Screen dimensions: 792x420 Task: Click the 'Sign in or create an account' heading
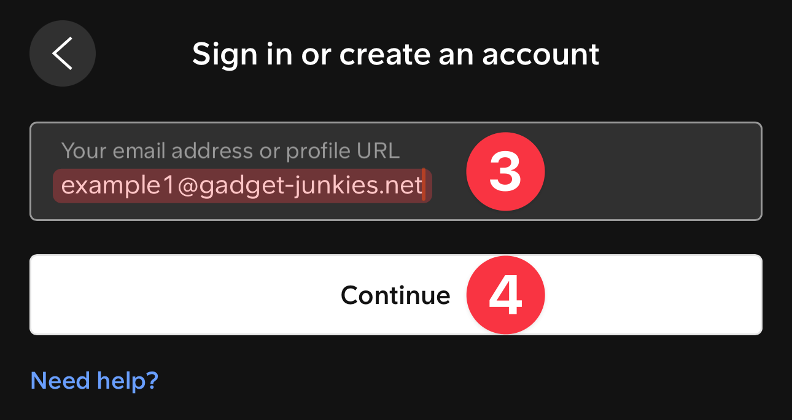click(395, 54)
